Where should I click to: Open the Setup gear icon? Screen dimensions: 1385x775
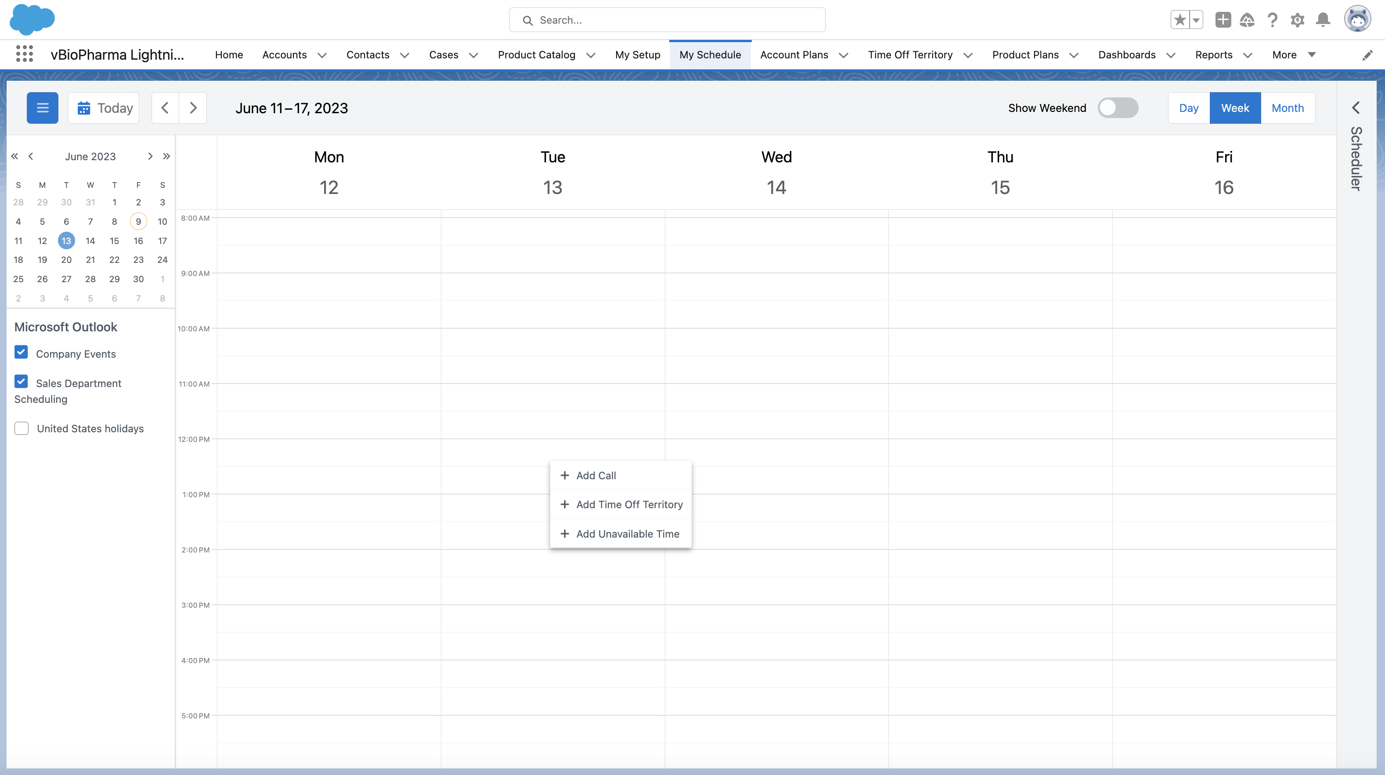1297,20
